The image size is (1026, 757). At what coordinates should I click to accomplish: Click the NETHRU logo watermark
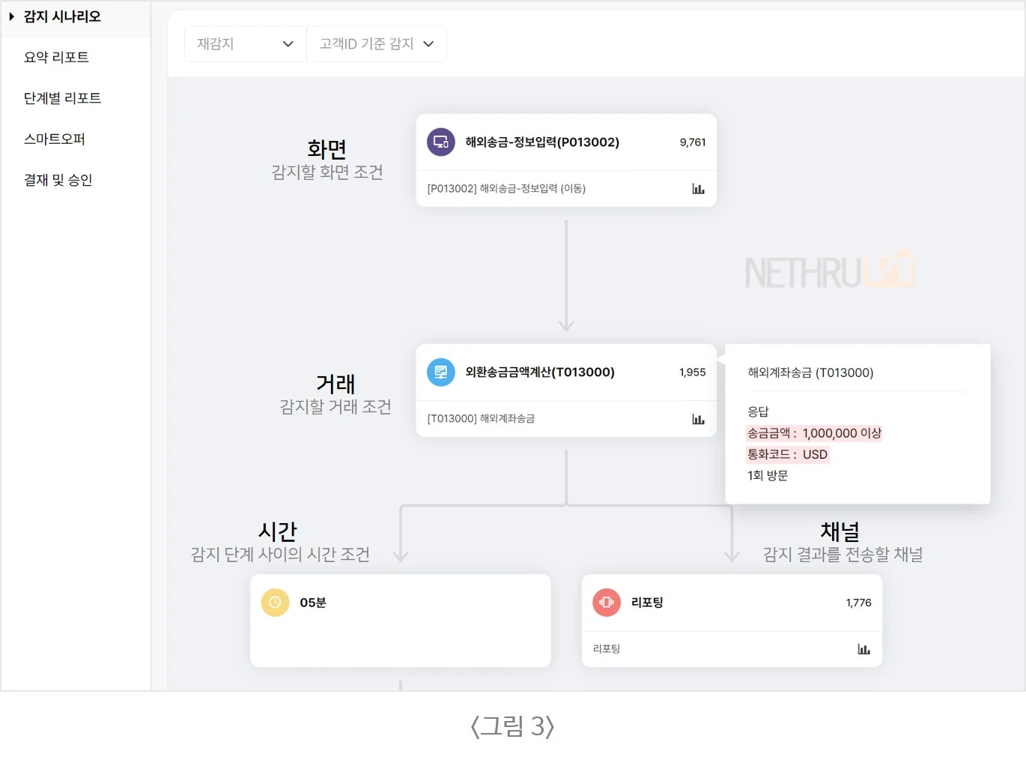[828, 271]
